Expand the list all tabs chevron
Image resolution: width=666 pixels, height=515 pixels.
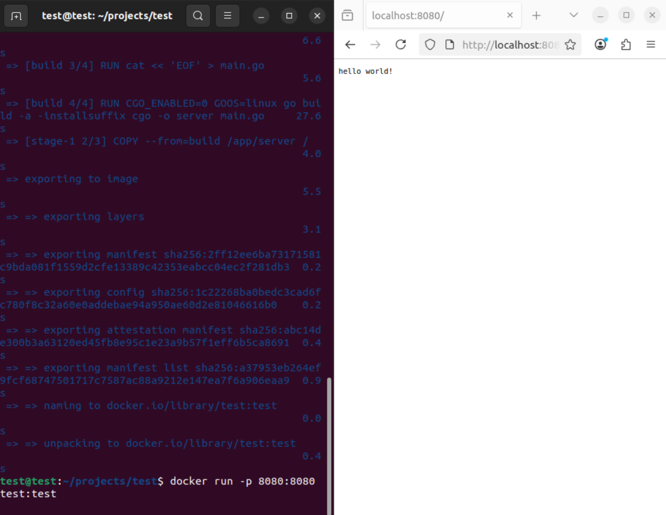574,15
